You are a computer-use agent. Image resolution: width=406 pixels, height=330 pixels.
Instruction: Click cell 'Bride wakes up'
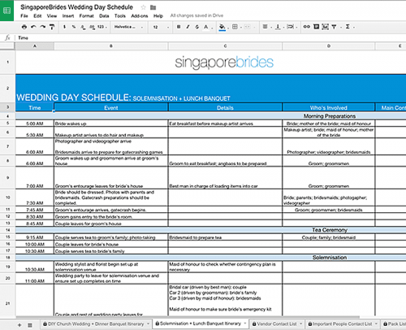coord(111,124)
